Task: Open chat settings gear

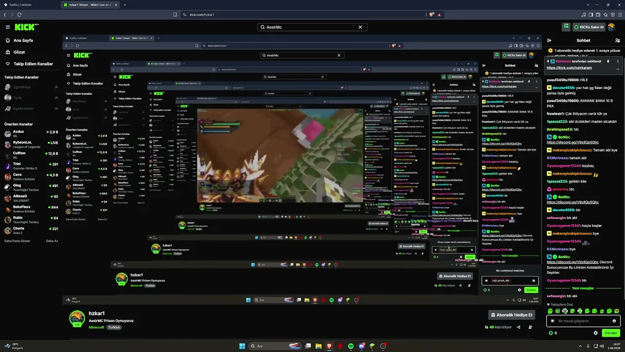Action: pos(596,333)
